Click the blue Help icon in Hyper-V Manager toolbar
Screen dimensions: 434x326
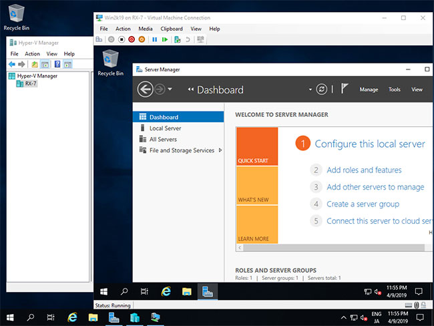click(x=57, y=64)
